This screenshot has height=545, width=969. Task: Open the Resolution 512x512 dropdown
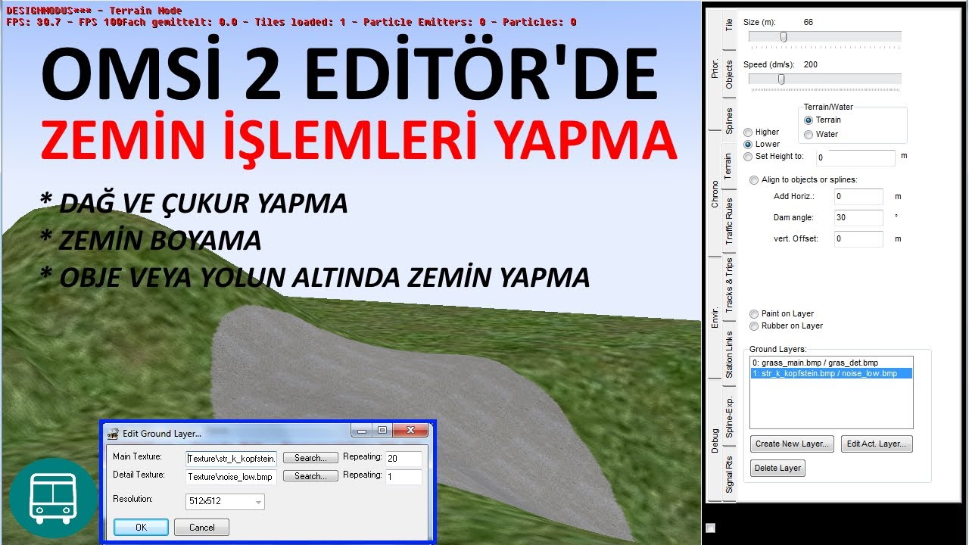pyautogui.click(x=225, y=501)
